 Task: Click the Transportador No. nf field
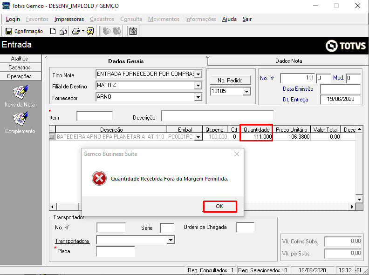coord(111,228)
